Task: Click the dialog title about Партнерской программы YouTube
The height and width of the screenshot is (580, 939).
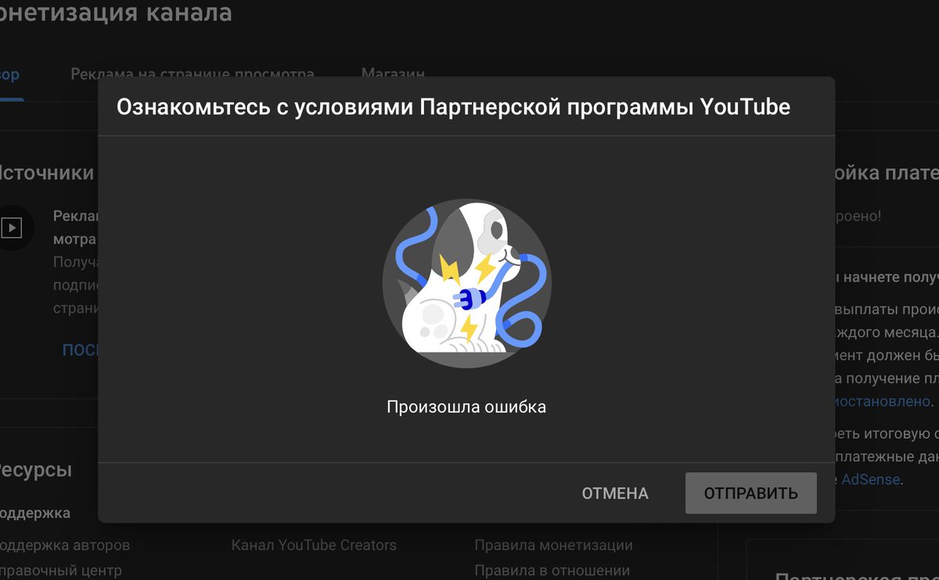Action: 453,107
